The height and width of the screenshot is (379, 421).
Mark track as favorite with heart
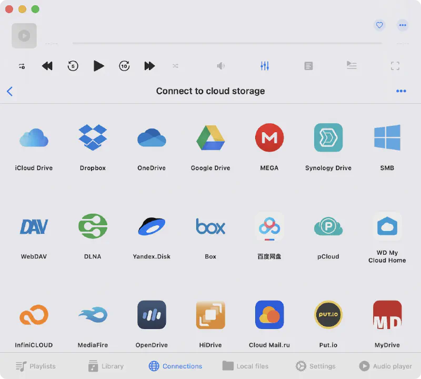(x=379, y=25)
